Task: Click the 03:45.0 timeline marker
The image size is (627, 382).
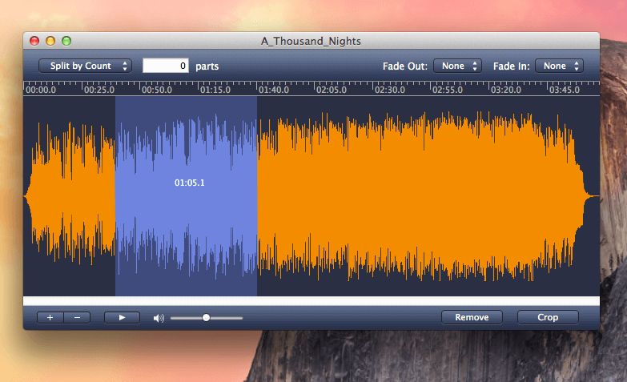Action: (565, 90)
